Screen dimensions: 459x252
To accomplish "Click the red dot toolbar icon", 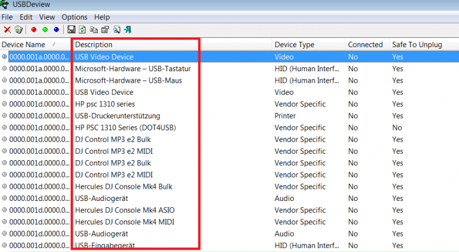I will pos(34,29).
